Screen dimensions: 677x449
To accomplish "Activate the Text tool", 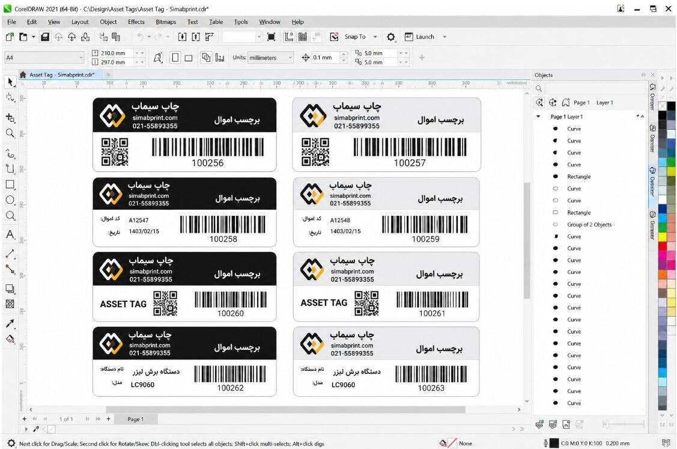I will click(10, 234).
